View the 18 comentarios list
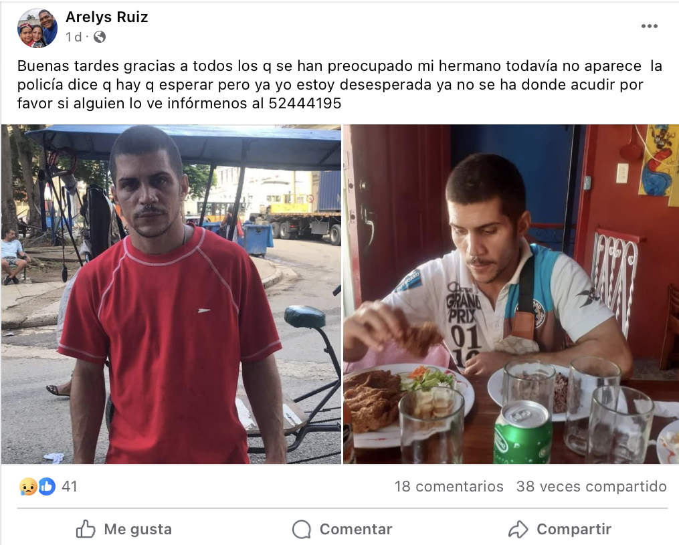679x545 pixels. tap(449, 487)
